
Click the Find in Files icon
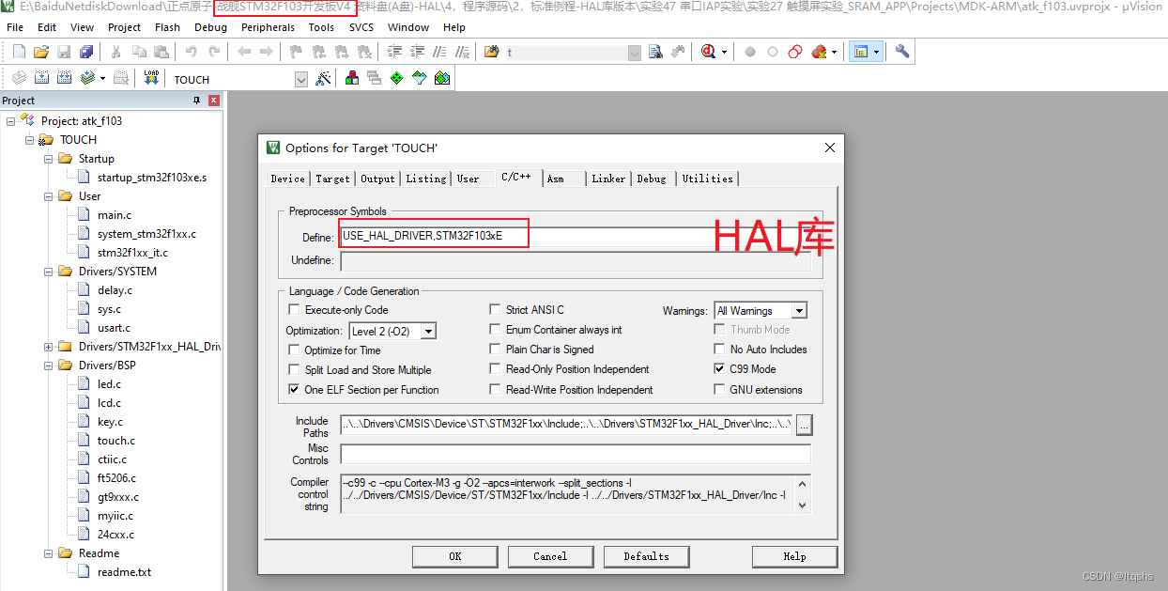click(x=491, y=52)
